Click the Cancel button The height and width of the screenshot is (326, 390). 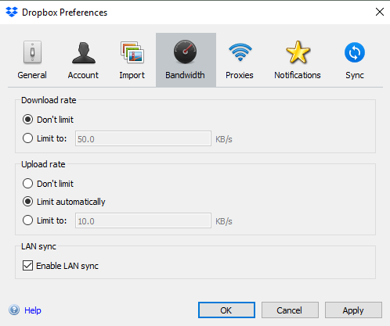(290, 310)
